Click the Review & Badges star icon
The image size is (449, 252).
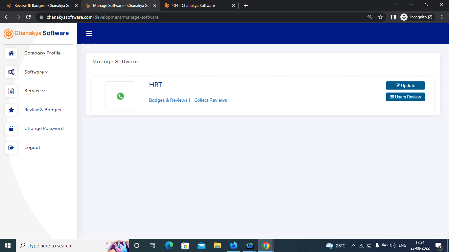pyautogui.click(x=11, y=110)
